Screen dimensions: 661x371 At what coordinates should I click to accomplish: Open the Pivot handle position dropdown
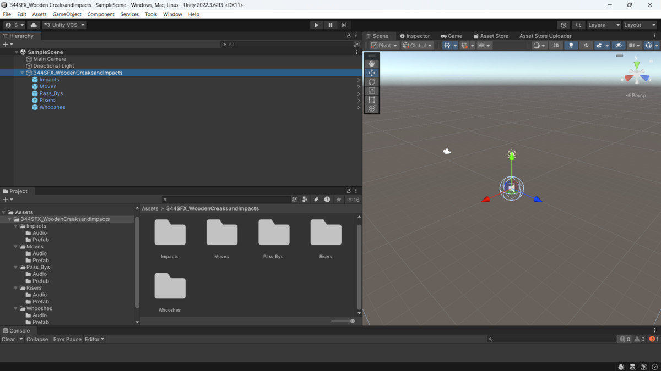point(384,46)
